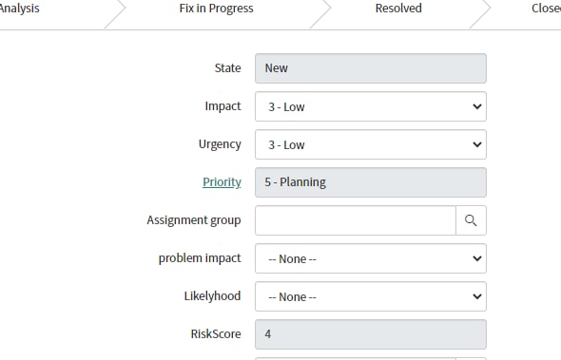Viewport: 561px width, 360px height.
Task: Click the Assignment group label
Action: tap(194, 220)
